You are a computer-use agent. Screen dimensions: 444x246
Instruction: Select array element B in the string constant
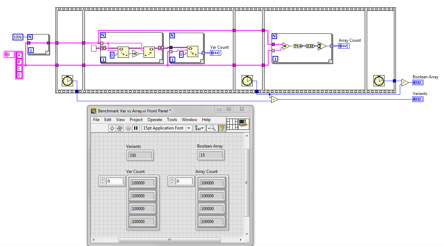[x=19, y=62]
